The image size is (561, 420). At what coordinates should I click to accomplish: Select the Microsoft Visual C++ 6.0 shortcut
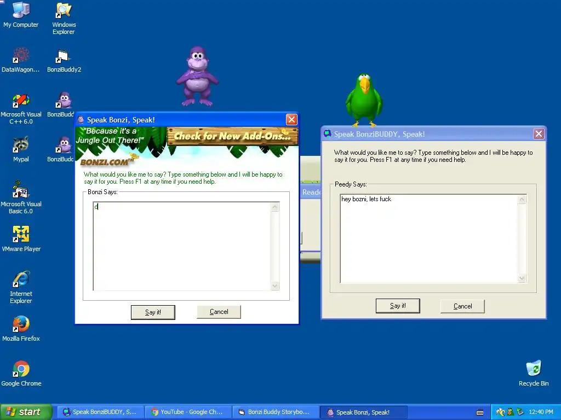pyautogui.click(x=21, y=109)
